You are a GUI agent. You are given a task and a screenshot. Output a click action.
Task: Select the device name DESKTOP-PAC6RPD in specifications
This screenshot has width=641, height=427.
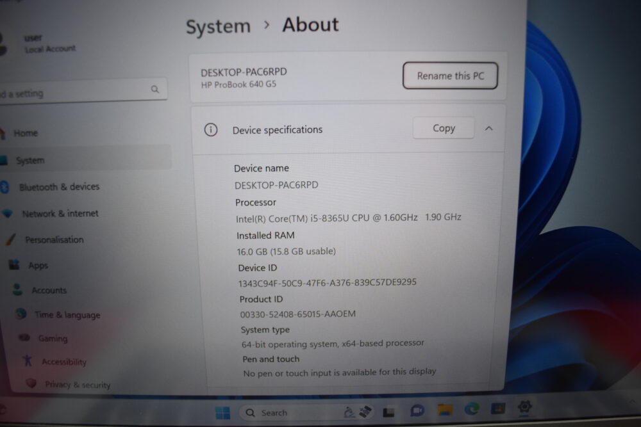pos(276,185)
